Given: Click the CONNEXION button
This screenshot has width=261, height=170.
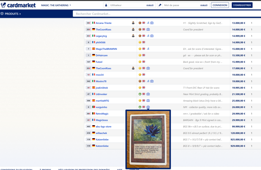Looking at the screenshot, I should [220, 5].
